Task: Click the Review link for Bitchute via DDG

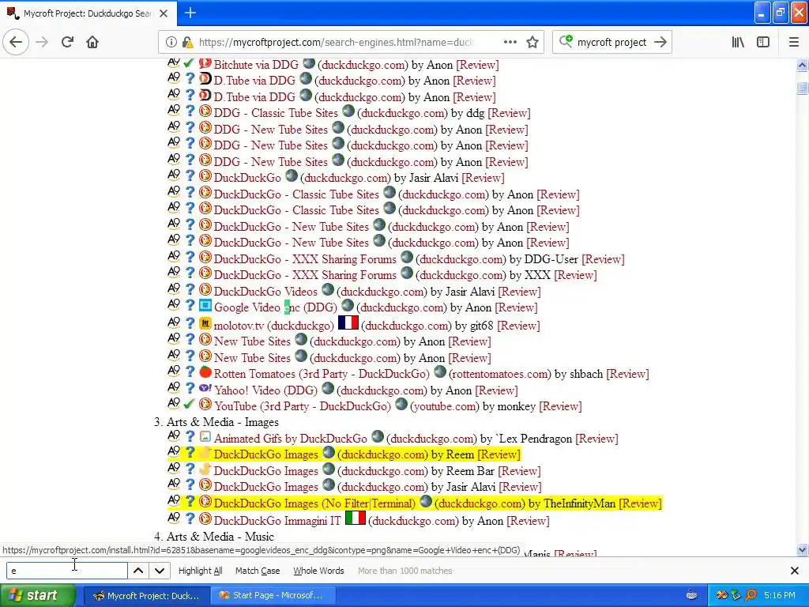Action: point(477,65)
